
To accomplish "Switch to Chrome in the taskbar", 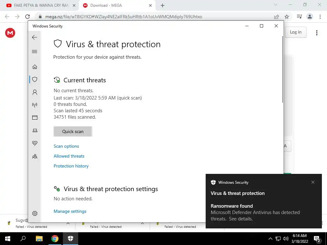I will 55,239.
